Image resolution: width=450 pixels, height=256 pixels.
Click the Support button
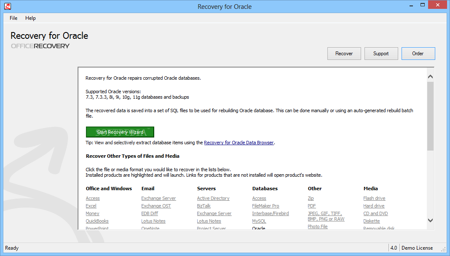381,54
